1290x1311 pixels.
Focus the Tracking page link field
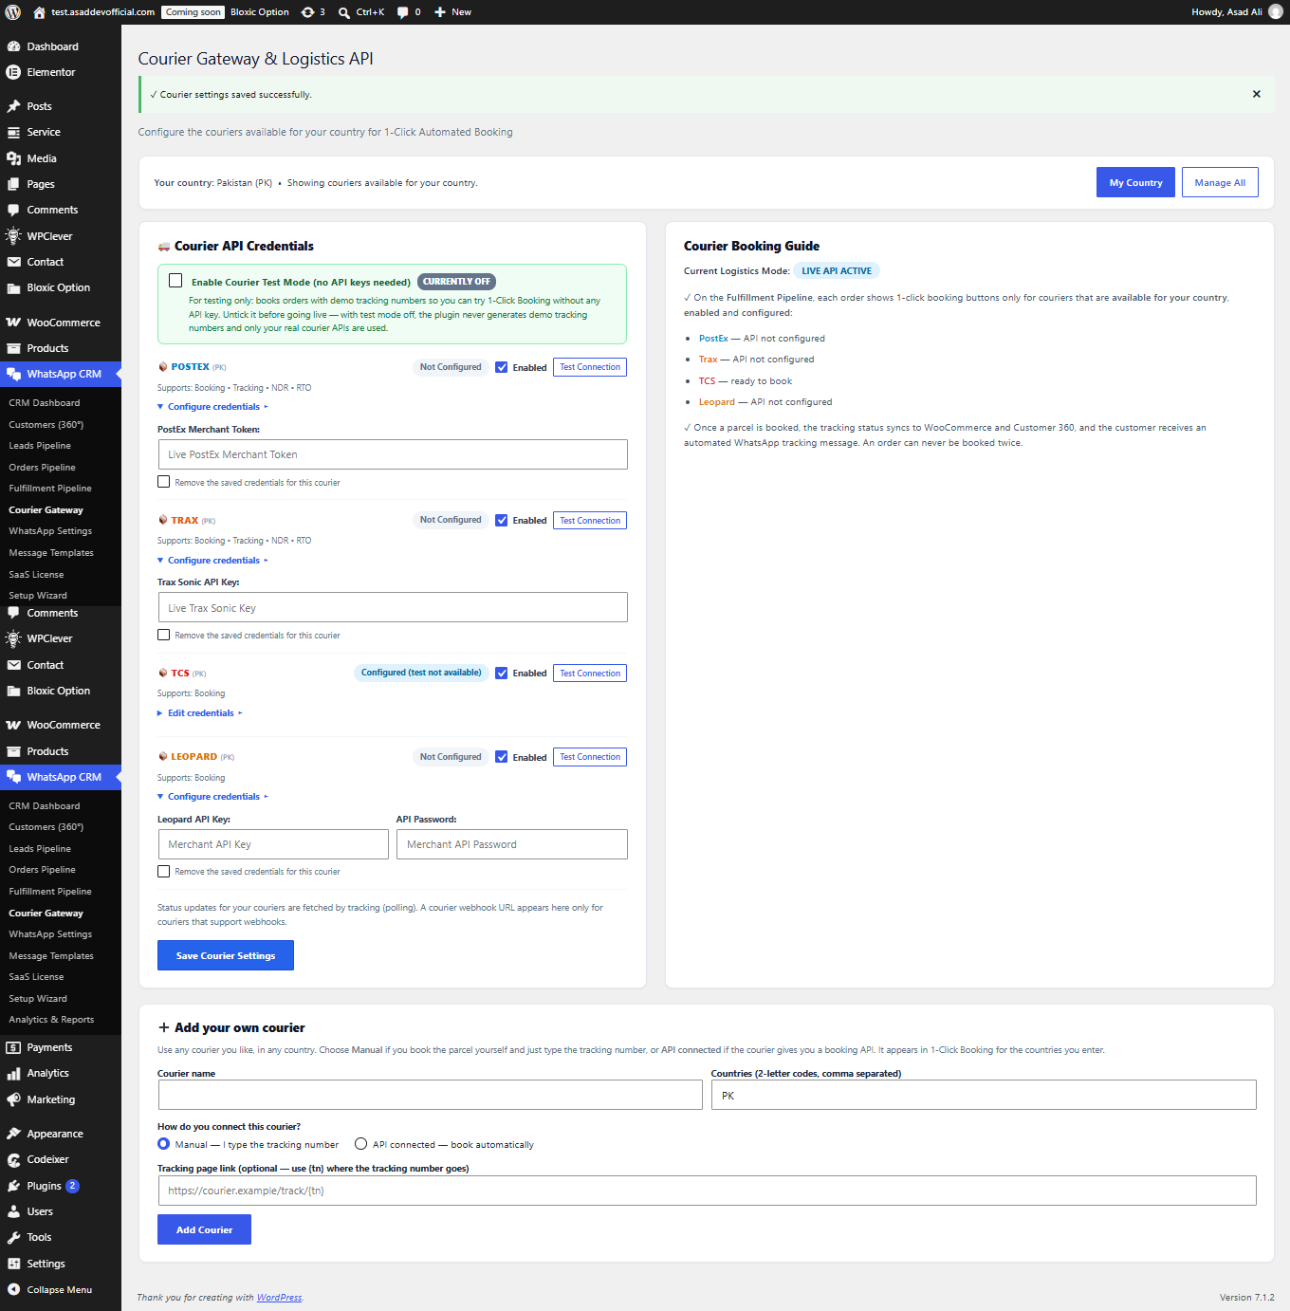click(707, 1191)
